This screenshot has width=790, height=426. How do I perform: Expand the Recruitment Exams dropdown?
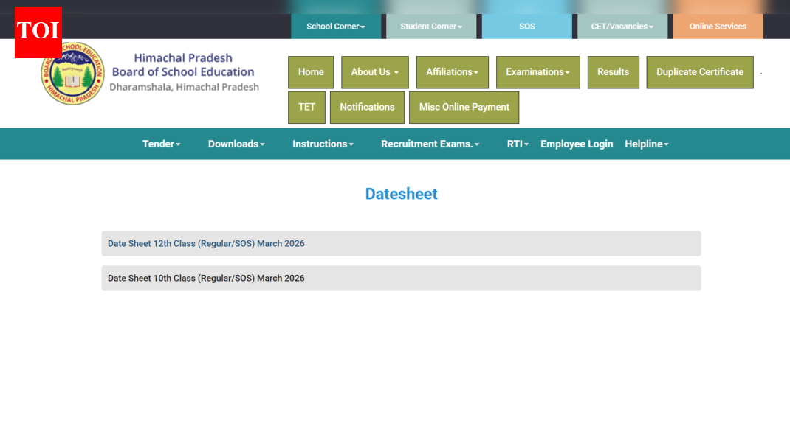pyautogui.click(x=430, y=144)
